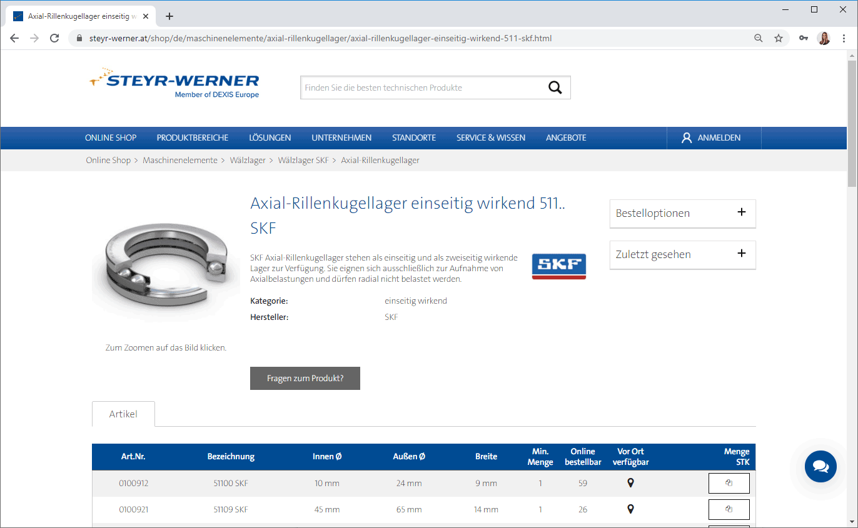Screen dimensions: 858x528
Task: Open the Chrome profile avatar
Action: (x=824, y=38)
